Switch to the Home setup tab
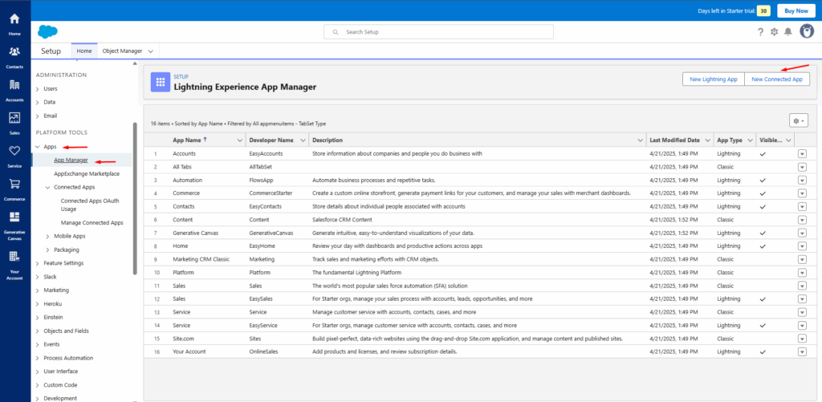The width and height of the screenshot is (822, 402). click(83, 51)
